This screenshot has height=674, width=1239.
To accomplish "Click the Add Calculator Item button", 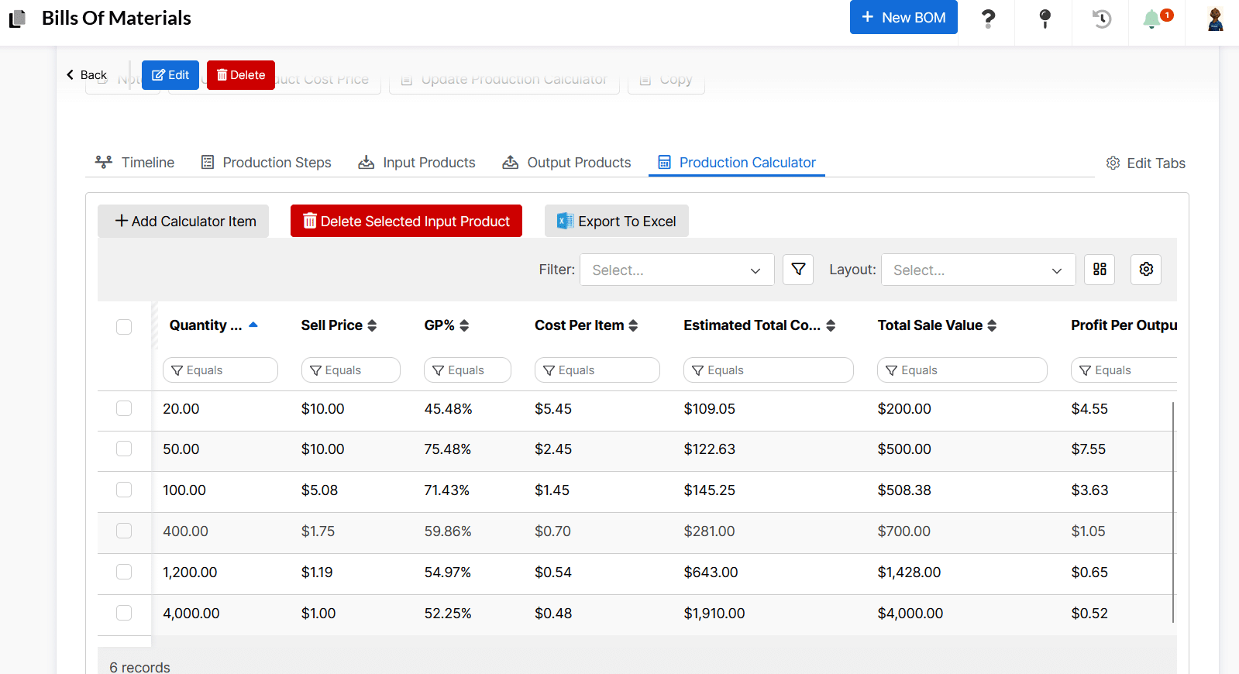I will click(x=184, y=222).
